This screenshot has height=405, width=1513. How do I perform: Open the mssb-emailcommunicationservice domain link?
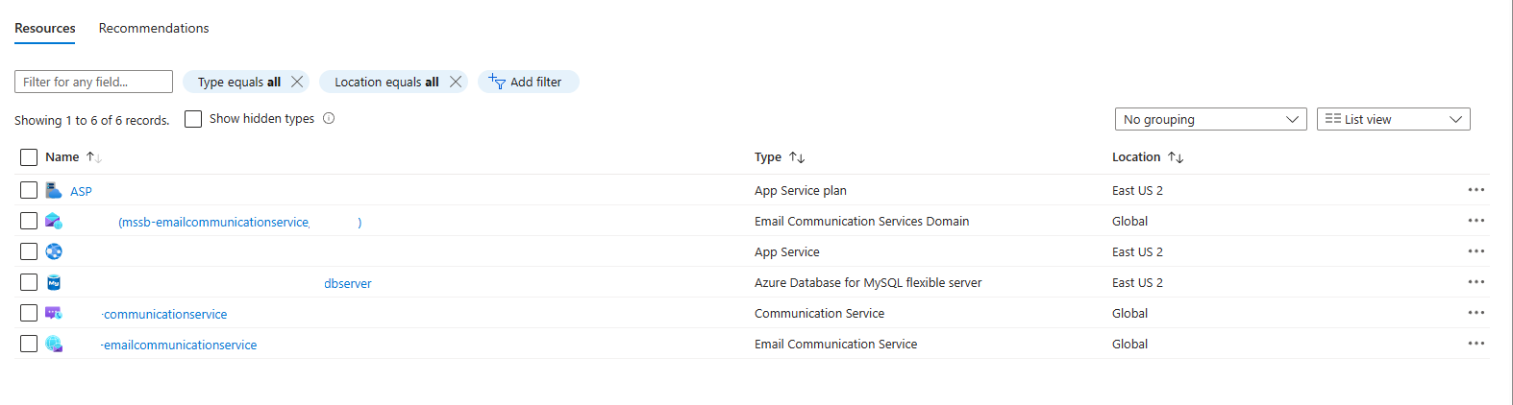click(239, 222)
